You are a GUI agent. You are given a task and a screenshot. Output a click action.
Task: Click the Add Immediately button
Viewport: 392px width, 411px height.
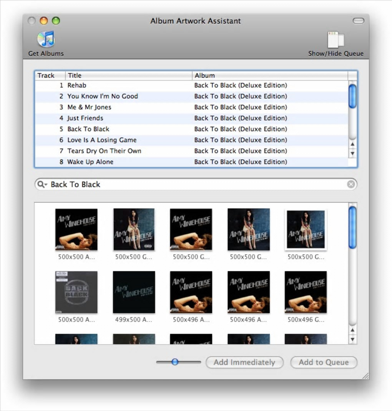(244, 362)
